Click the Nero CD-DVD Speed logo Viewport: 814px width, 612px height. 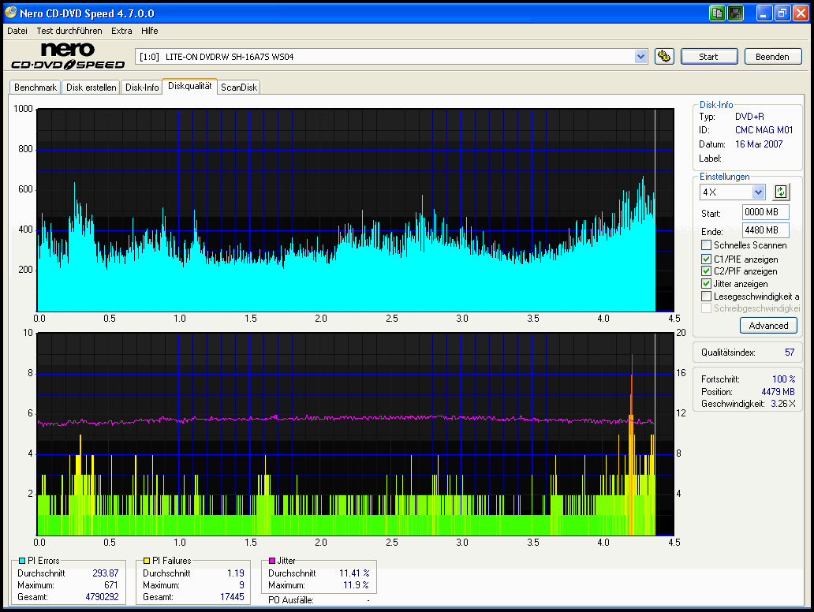(x=68, y=56)
